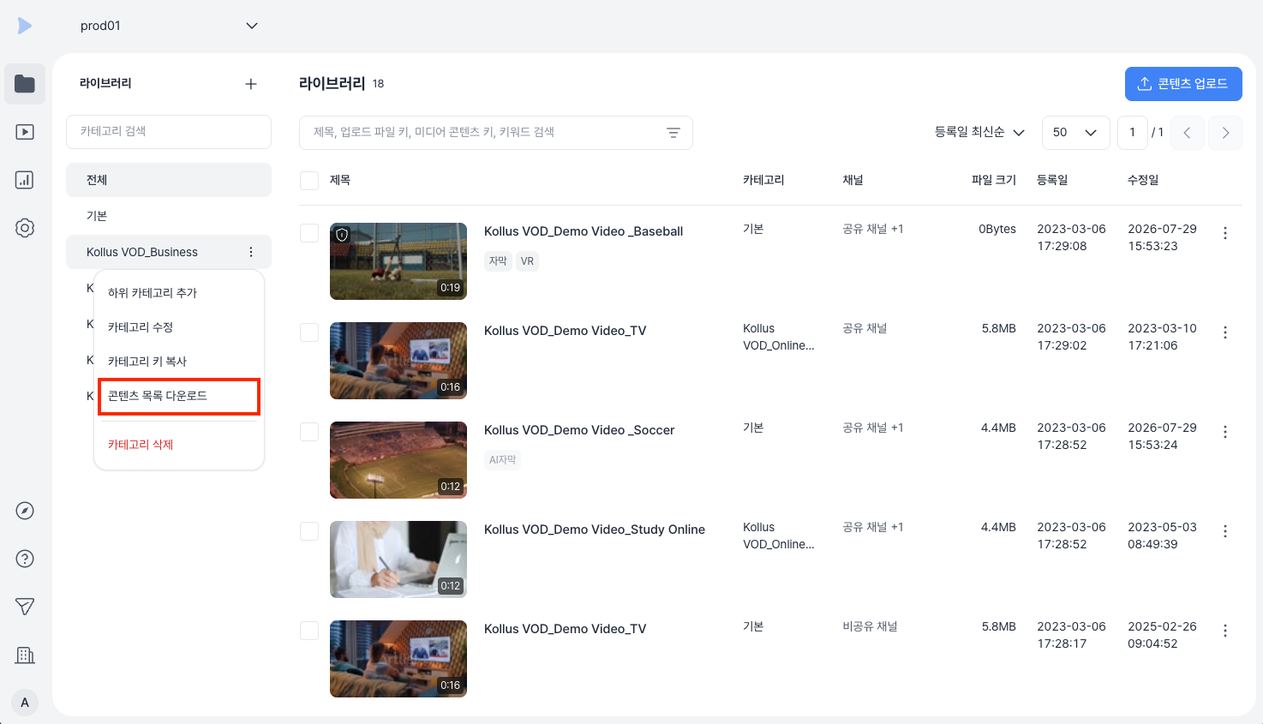This screenshot has height=724, width=1263.
Task: Open more options for TV video dated 2023-03-10
Action: [1225, 332]
